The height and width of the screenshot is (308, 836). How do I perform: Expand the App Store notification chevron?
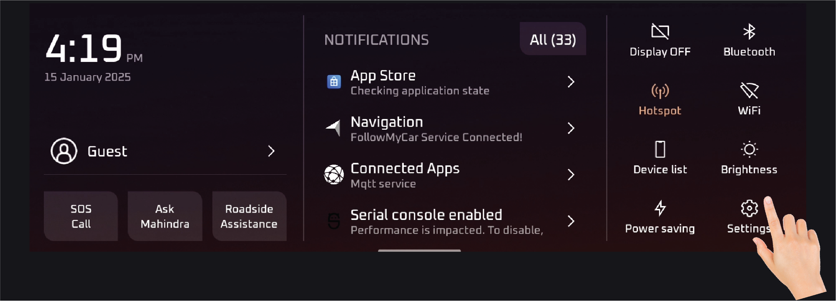[x=571, y=82]
